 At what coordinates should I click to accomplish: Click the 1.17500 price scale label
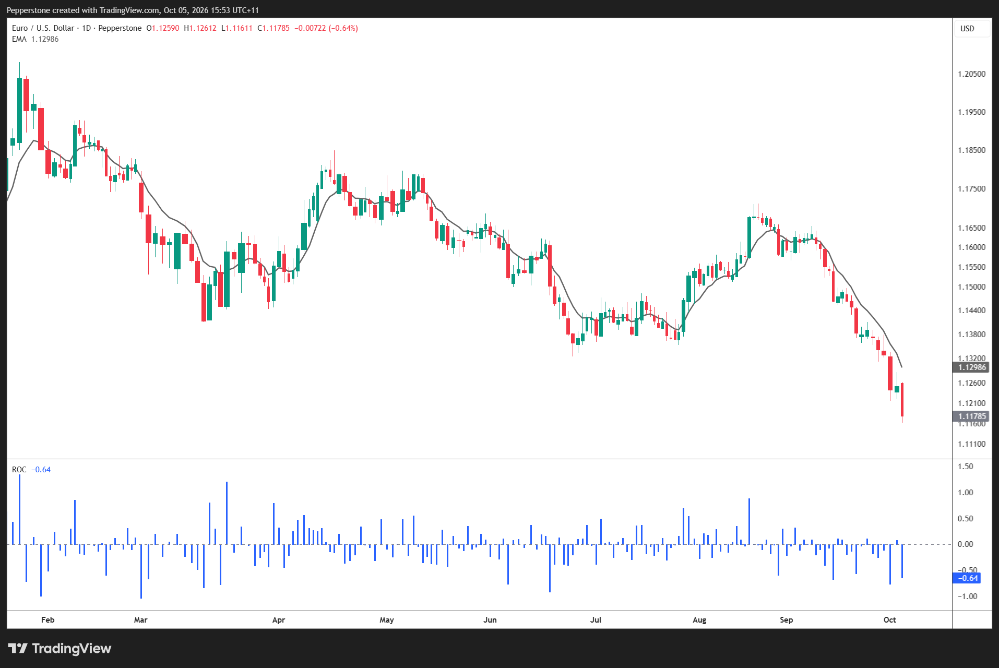pos(972,189)
